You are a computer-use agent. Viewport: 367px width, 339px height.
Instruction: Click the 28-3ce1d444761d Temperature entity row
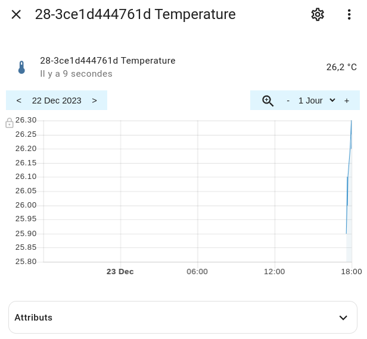tap(183, 67)
